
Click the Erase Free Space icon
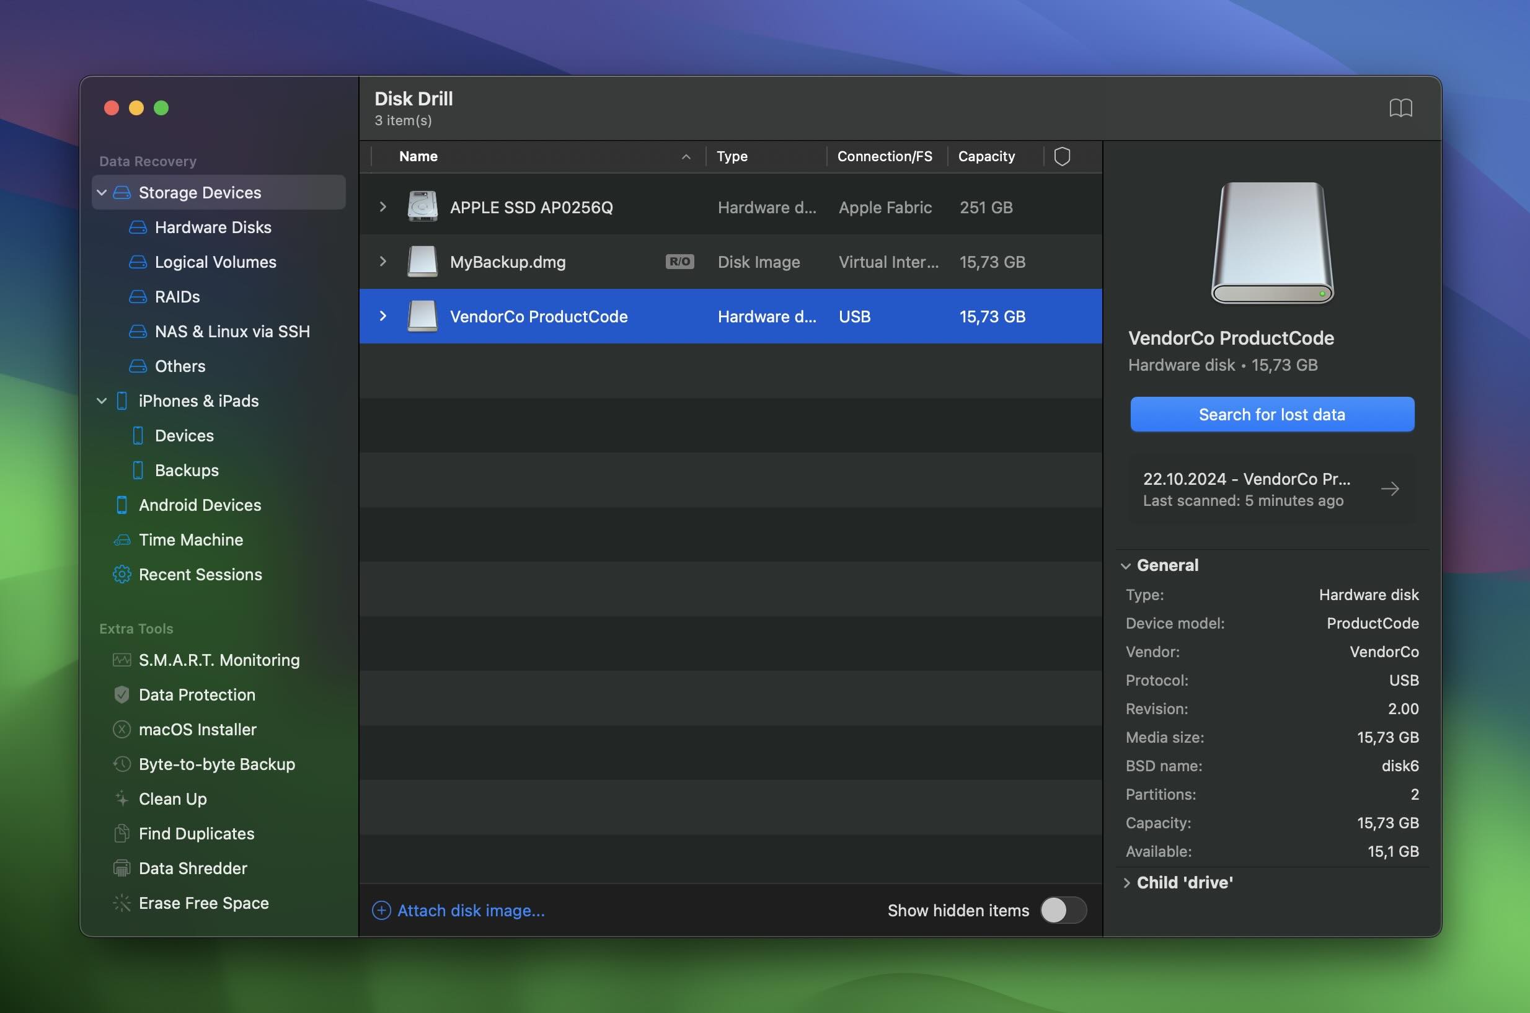(121, 901)
